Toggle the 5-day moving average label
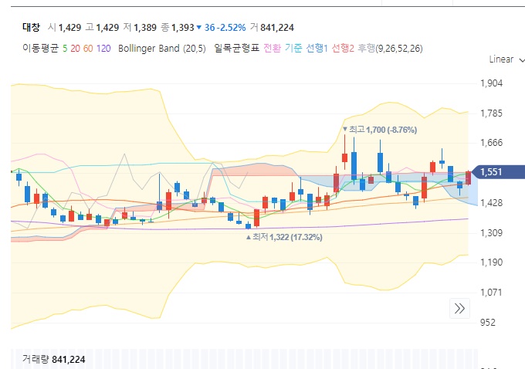Viewport: 525px width, 369px height. click(x=65, y=49)
